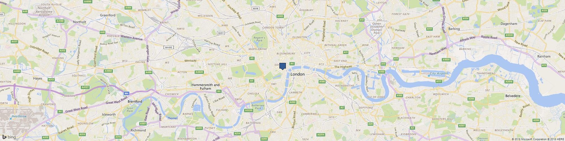Click the Thames river label

(x=172, y=118)
